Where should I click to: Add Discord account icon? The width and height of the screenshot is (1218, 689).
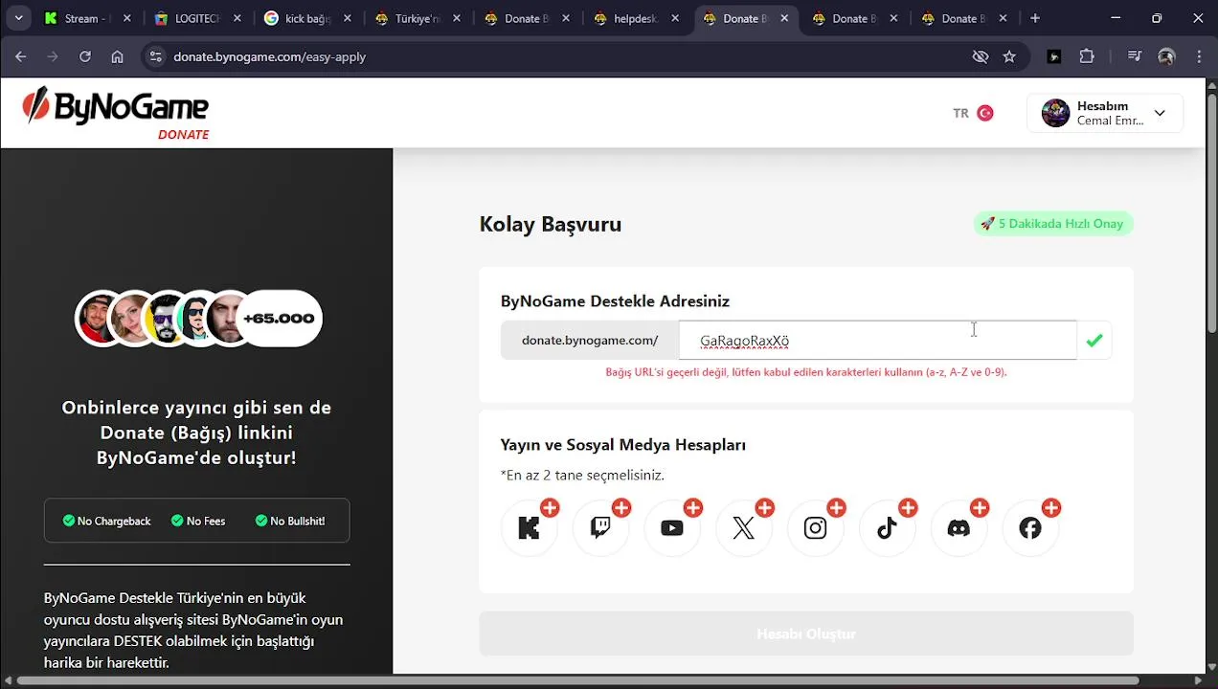959,528
